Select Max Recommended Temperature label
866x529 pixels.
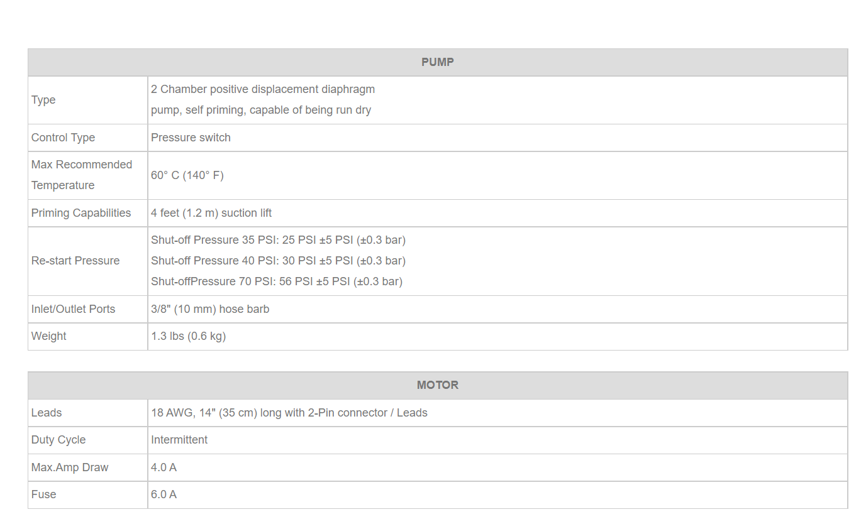click(x=82, y=175)
